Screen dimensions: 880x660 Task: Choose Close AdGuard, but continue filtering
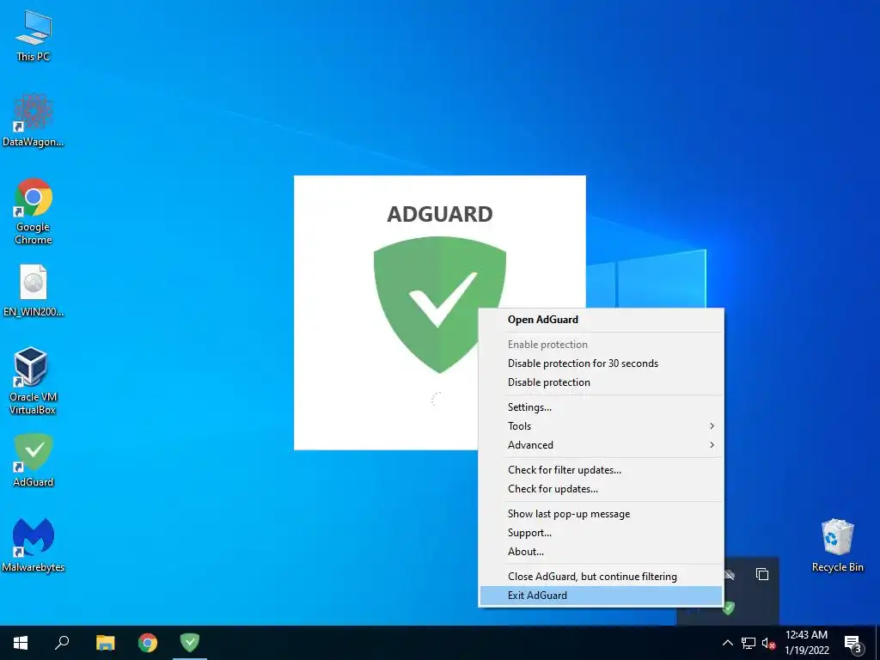[601, 577]
